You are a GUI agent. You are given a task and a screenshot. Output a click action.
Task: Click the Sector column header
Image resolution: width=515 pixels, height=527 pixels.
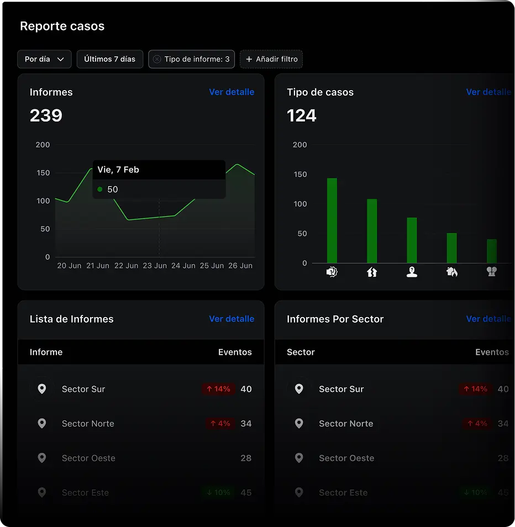pos(301,352)
